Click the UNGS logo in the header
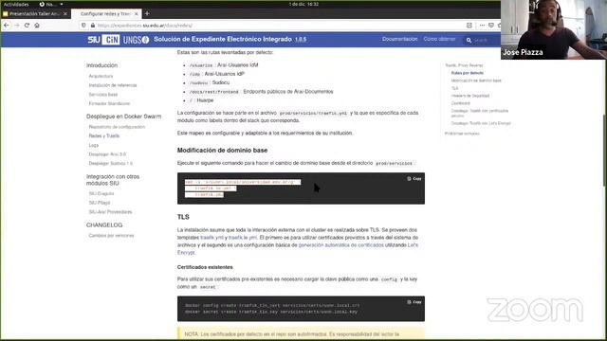This screenshot has width=607, height=341. point(136,40)
